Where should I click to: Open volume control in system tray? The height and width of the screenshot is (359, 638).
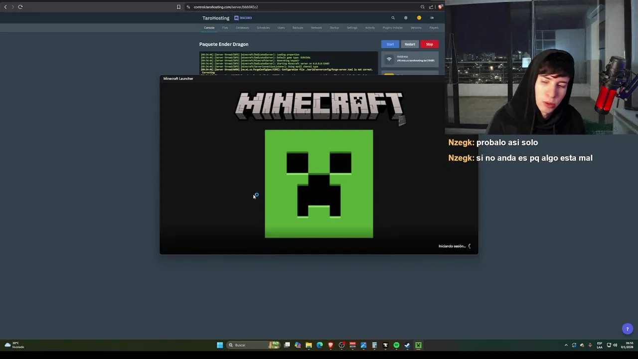pyautogui.click(x=615, y=345)
